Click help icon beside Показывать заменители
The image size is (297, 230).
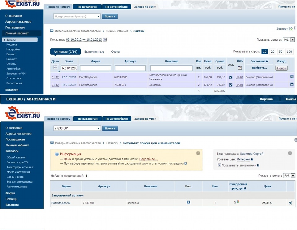(x=258, y=165)
